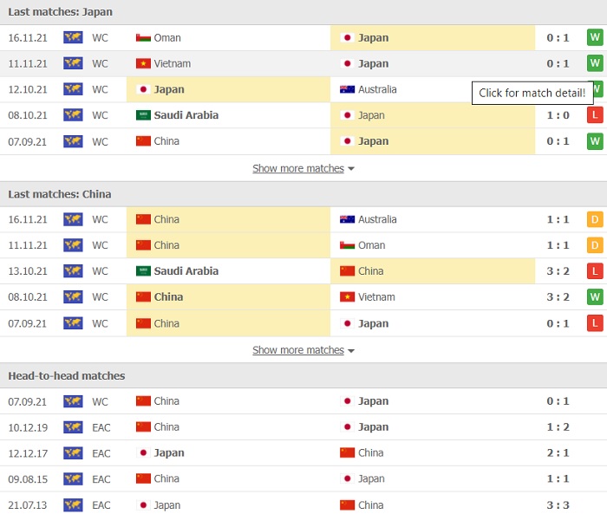Image resolution: width=607 pixels, height=514 pixels.
Task: Click the Saudi Arabia flag in the 13.10.21 match
Action: click(143, 271)
